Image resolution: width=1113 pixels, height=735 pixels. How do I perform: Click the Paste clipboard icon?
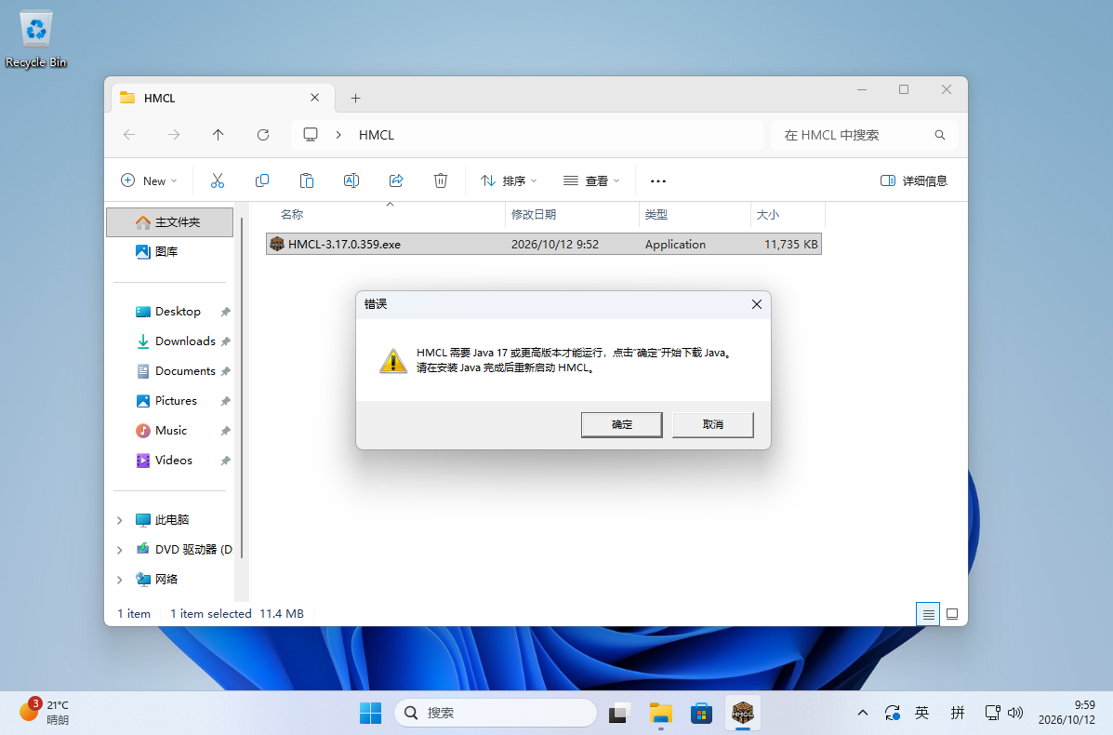tap(307, 181)
